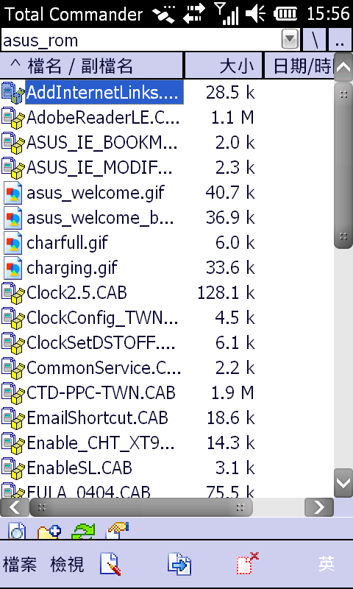Click the ClockSetDSTOFF package icon
Screen dimensions: 353x589
pyautogui.click(x=13, y=343)
